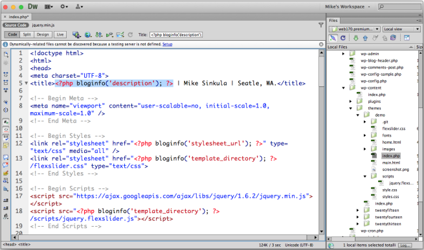Screen dimensions: 424x250
Task: Click the Indent Code icon
Action: coord(6,201)
